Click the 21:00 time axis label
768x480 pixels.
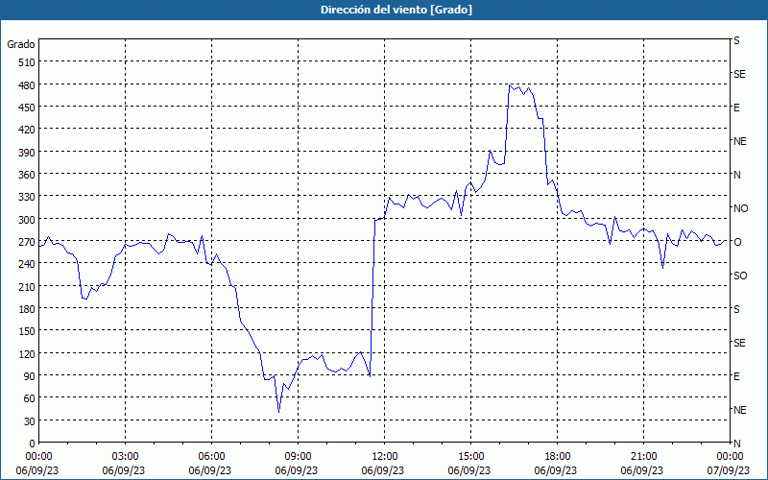point(643,457)
